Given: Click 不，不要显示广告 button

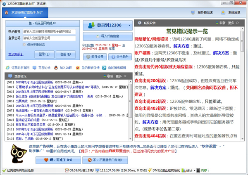Looking at the screenshot, I should coord(105,160).
